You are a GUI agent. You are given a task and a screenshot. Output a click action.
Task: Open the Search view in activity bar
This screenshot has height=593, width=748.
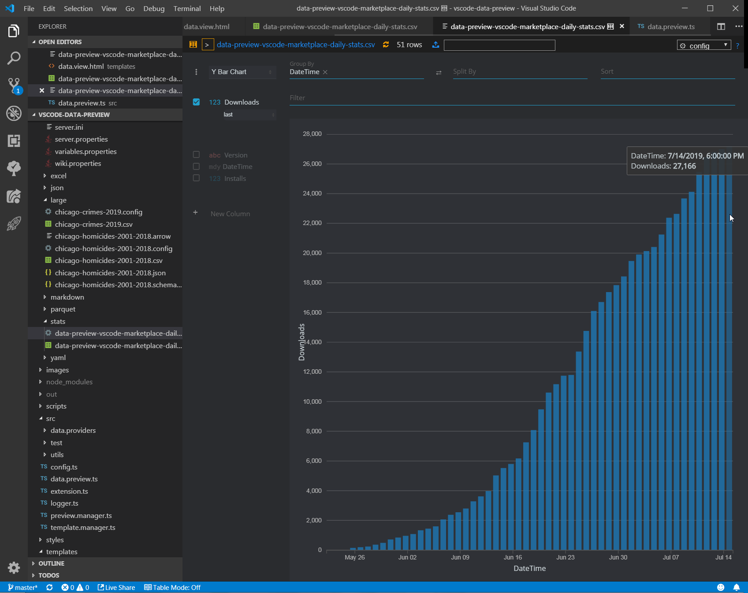[14, 58]
